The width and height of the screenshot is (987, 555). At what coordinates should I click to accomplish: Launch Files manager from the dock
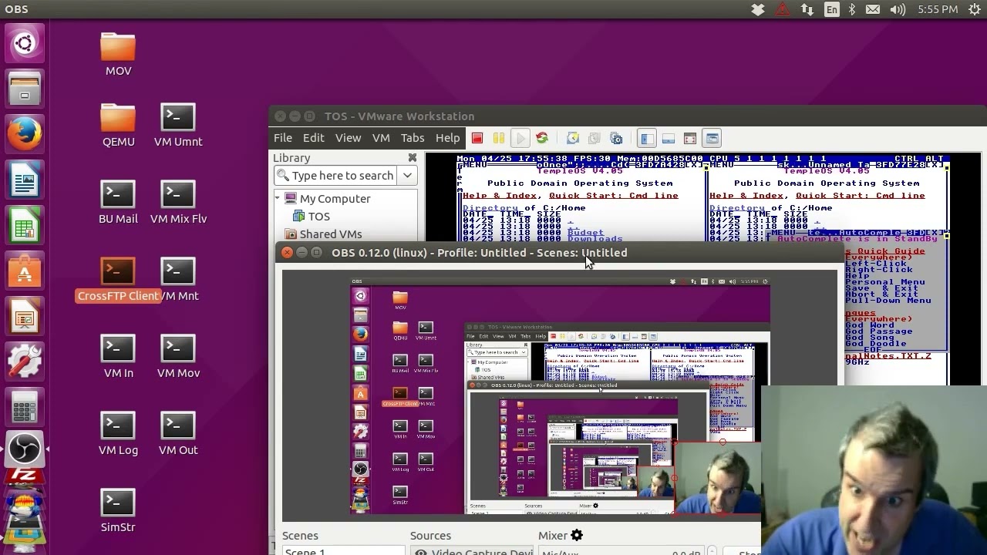(25, 89)
